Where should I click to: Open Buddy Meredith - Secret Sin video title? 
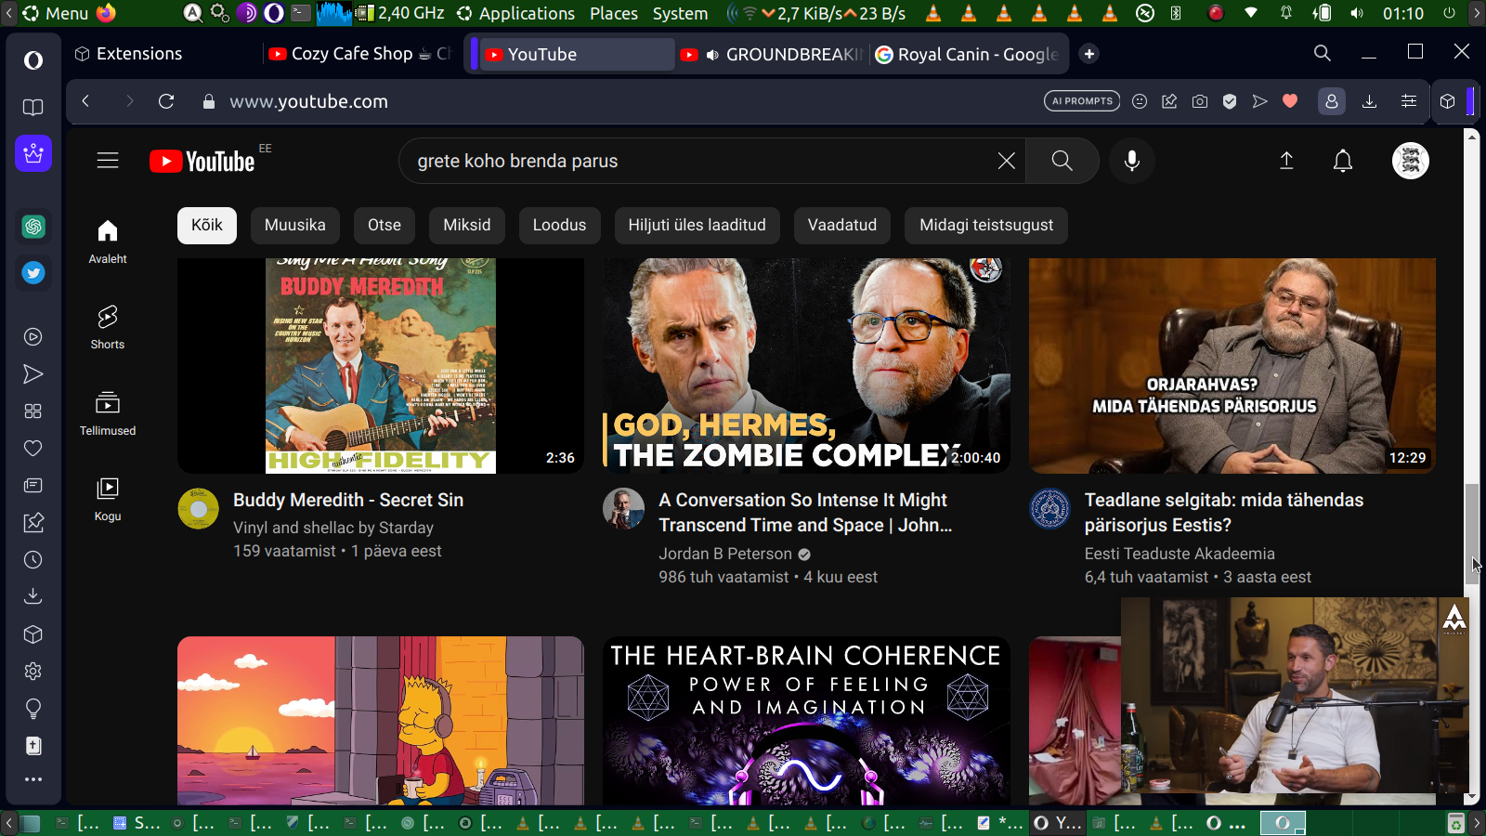click(x=348, y=500)
